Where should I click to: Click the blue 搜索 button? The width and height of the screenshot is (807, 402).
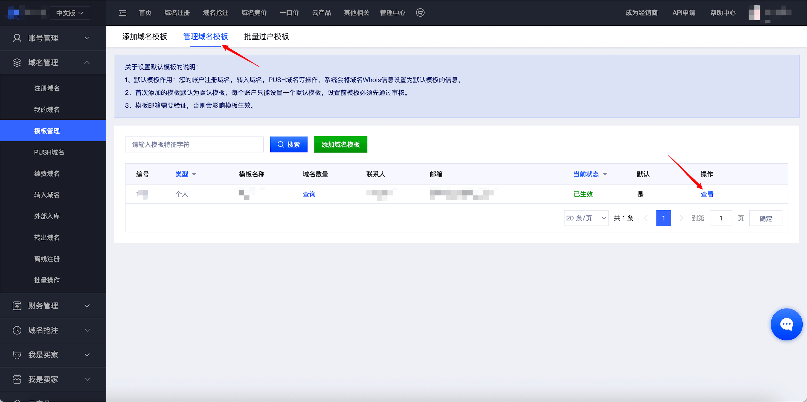pos(289,144)
